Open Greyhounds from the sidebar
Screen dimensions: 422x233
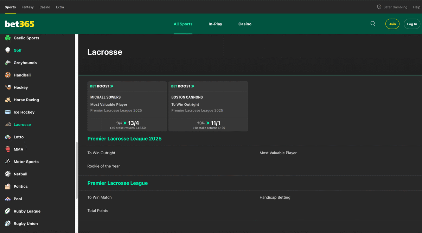point(25,63)
